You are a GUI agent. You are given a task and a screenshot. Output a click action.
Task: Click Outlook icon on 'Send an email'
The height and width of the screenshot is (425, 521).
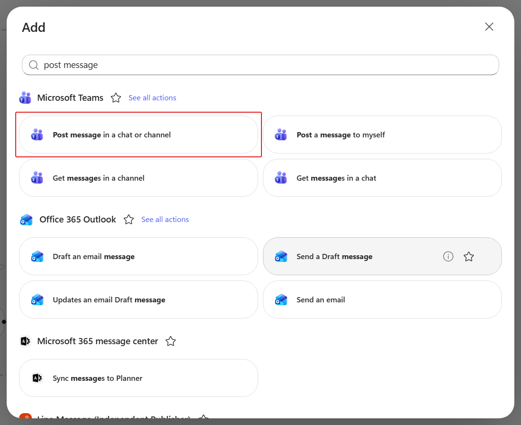281,300
